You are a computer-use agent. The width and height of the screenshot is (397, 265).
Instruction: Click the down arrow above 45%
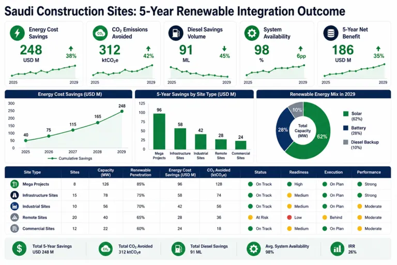point(224,49)
